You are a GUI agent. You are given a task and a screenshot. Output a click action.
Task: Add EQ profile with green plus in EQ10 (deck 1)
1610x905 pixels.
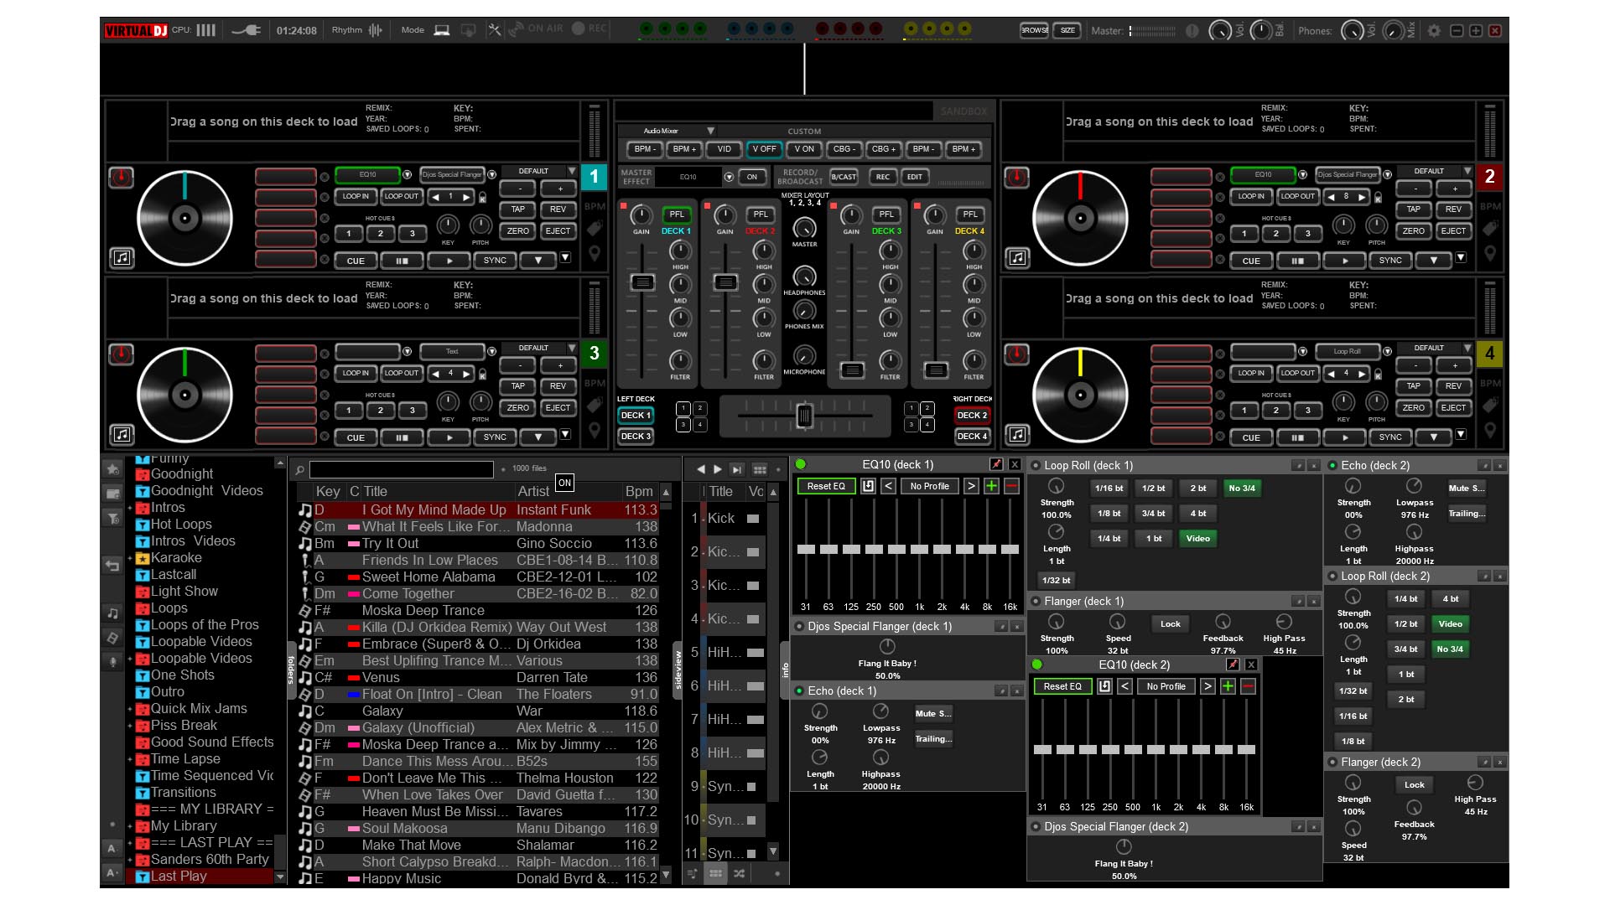[991, 486]
